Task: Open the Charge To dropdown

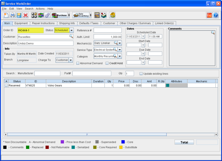Action: (71, 60)
